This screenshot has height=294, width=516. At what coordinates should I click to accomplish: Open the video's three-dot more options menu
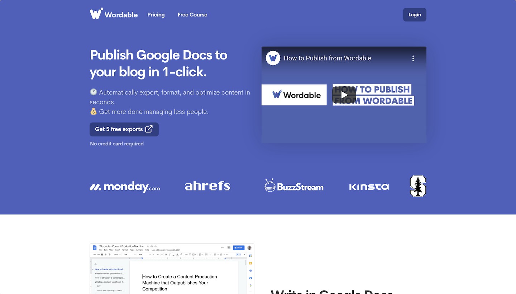[413, 58]
